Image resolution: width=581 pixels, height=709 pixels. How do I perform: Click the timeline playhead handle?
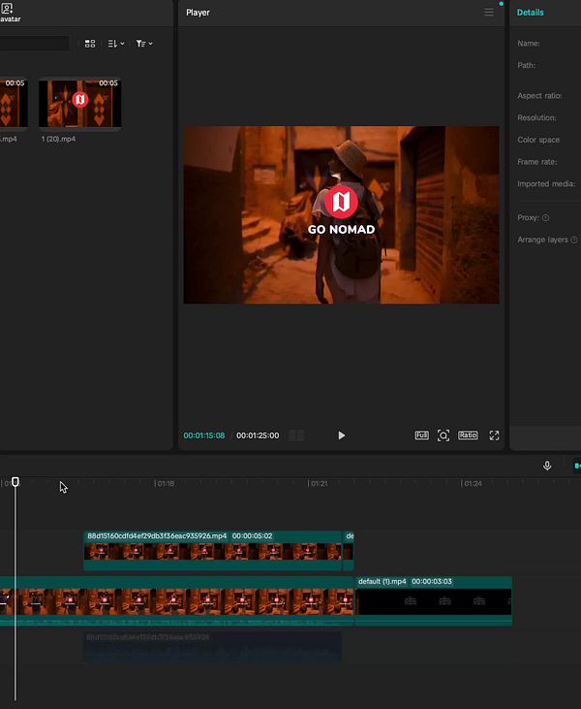(15, 482)
